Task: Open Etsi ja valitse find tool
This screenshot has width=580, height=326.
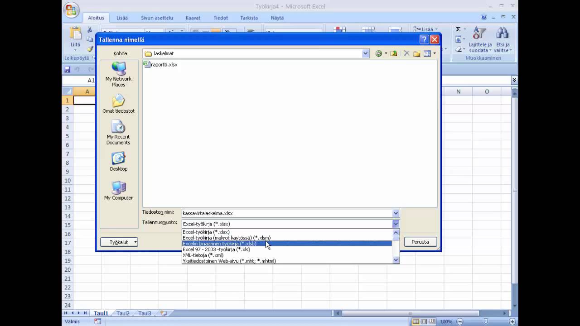Action: [x=503, y=40]
